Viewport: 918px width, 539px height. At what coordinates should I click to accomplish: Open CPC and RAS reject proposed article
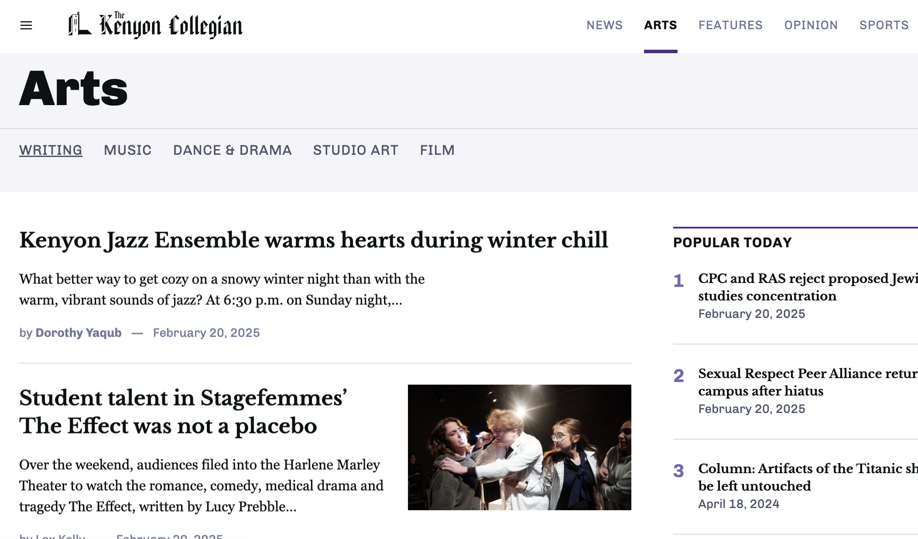point(808,287)
